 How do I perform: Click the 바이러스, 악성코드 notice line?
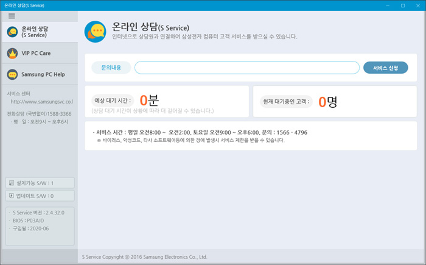[190, 140]
